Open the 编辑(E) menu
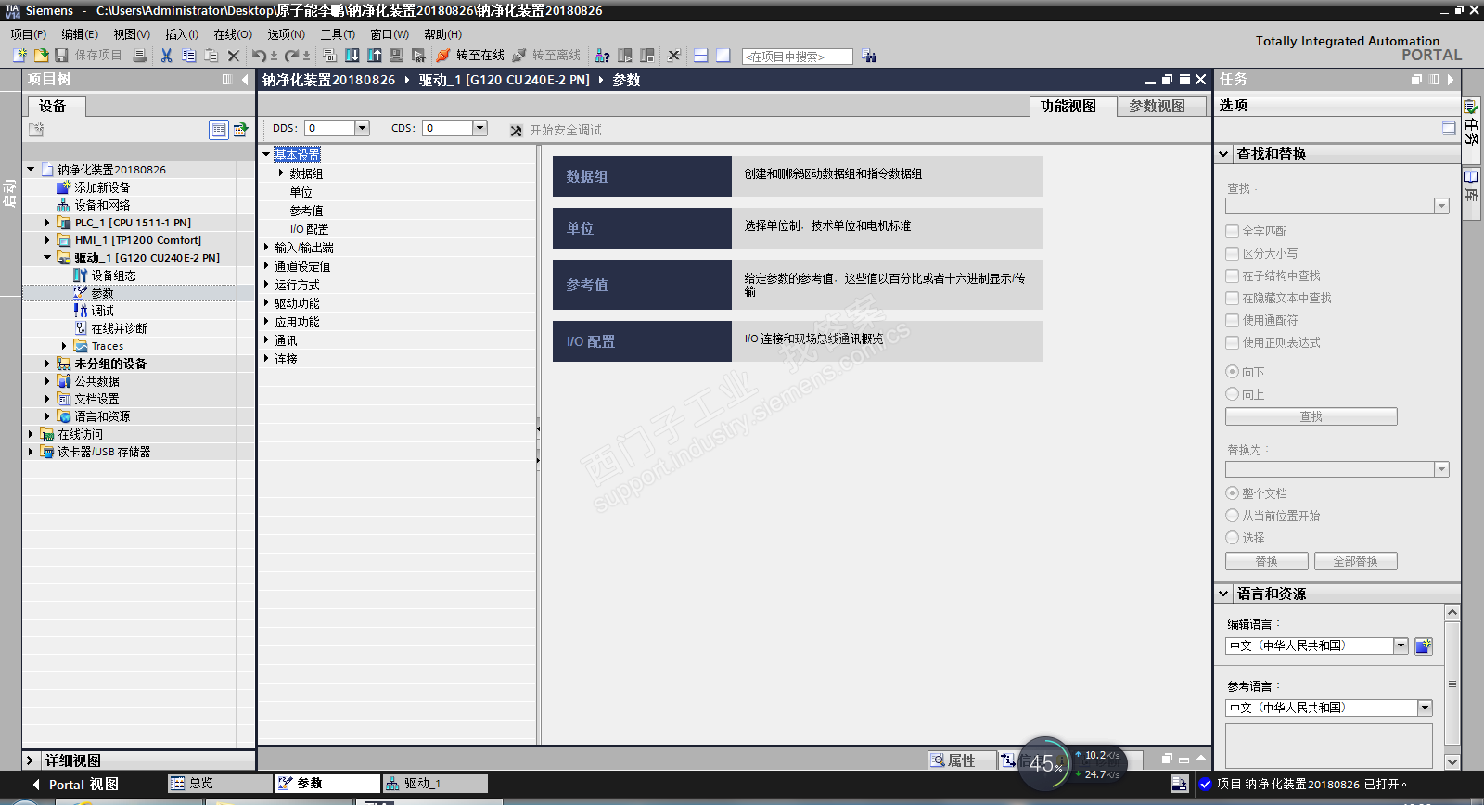Screen dimensions: 1484x805 click(80, 34)
